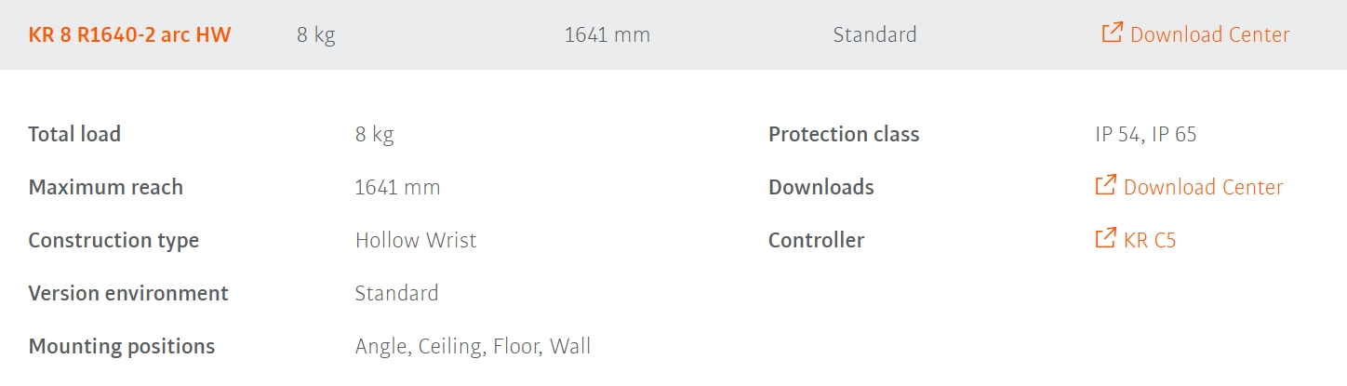Screen dimensions: 1347x386
Task: Click the Angle, Ceiling, Floor, Wall value
Action: pyautogui.click(x=473, y=347)
